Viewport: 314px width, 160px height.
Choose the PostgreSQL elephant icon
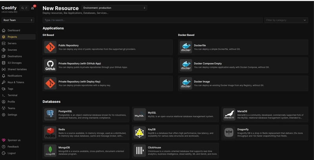pyautogui.click(x=50, y=114)
